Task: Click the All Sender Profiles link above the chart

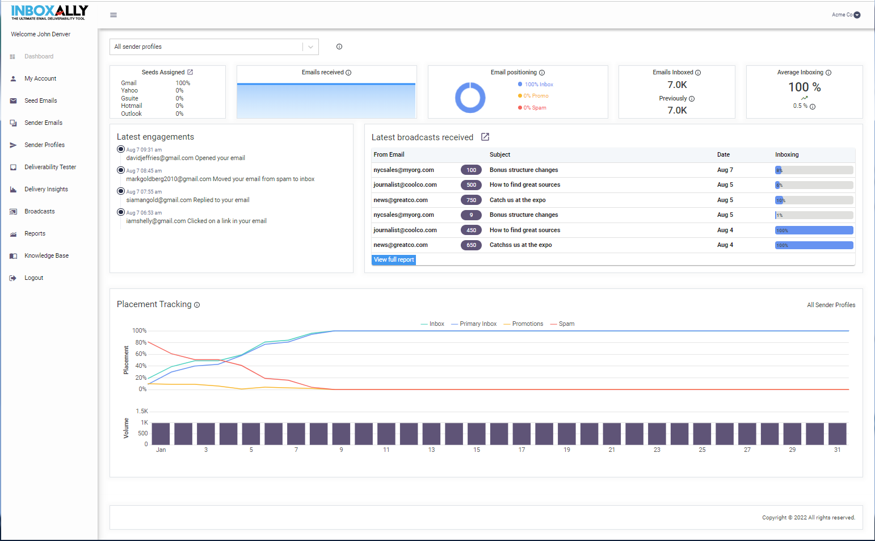Action: (x=831, y=305)
